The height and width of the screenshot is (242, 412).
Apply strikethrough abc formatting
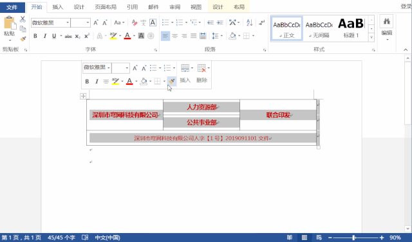(68, 36)
